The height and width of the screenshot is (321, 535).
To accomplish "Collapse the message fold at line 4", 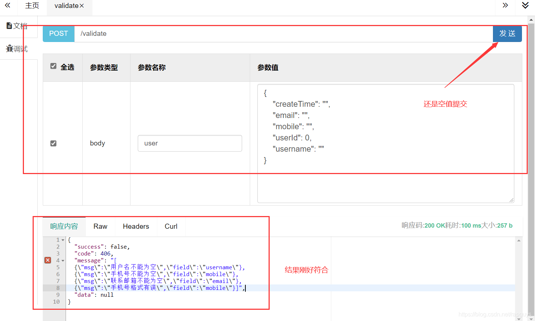I will (x=63, y=261).
